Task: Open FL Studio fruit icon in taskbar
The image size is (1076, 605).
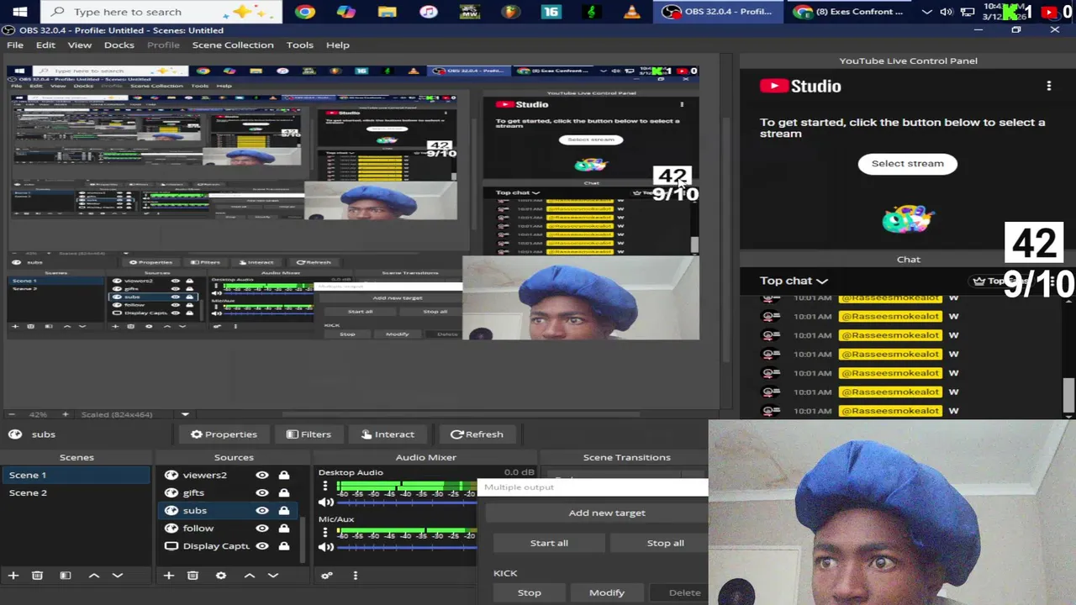Action: (510, 12)
